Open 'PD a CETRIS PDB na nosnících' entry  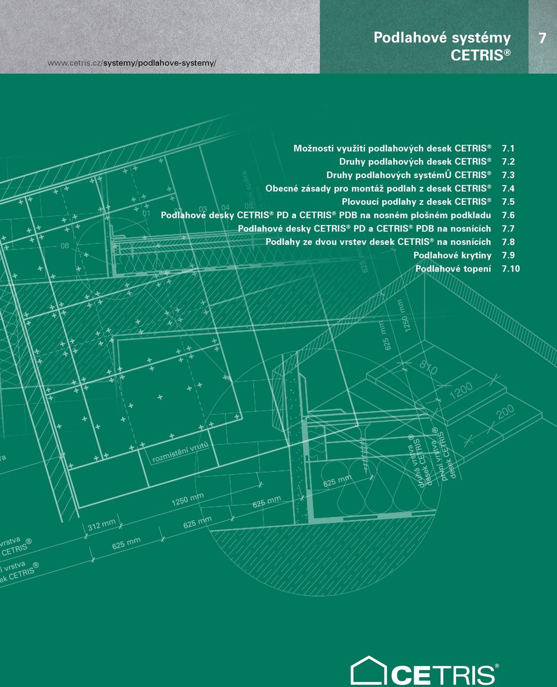(364, 229)
